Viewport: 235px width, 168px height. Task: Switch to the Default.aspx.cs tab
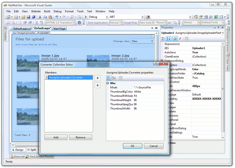pyautogui.click(x=22, y=29)
